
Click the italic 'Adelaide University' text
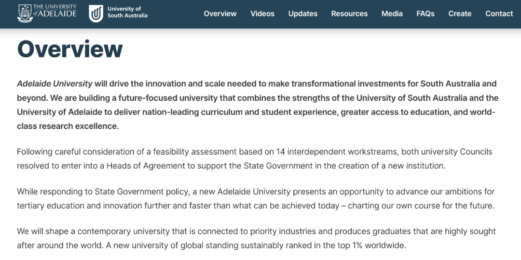point(55,83)
